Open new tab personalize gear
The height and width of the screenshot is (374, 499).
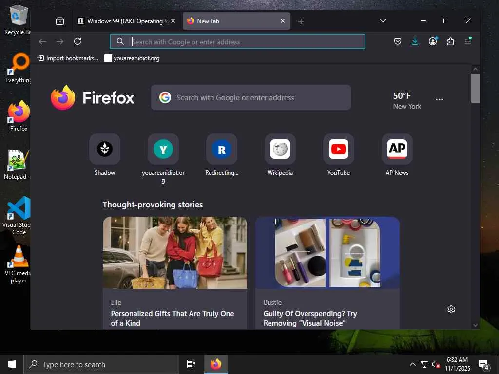(x=451, y=309)
